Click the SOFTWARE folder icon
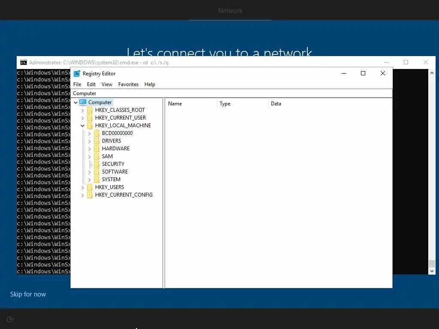The image size is (439, 329). coord(97,171)
